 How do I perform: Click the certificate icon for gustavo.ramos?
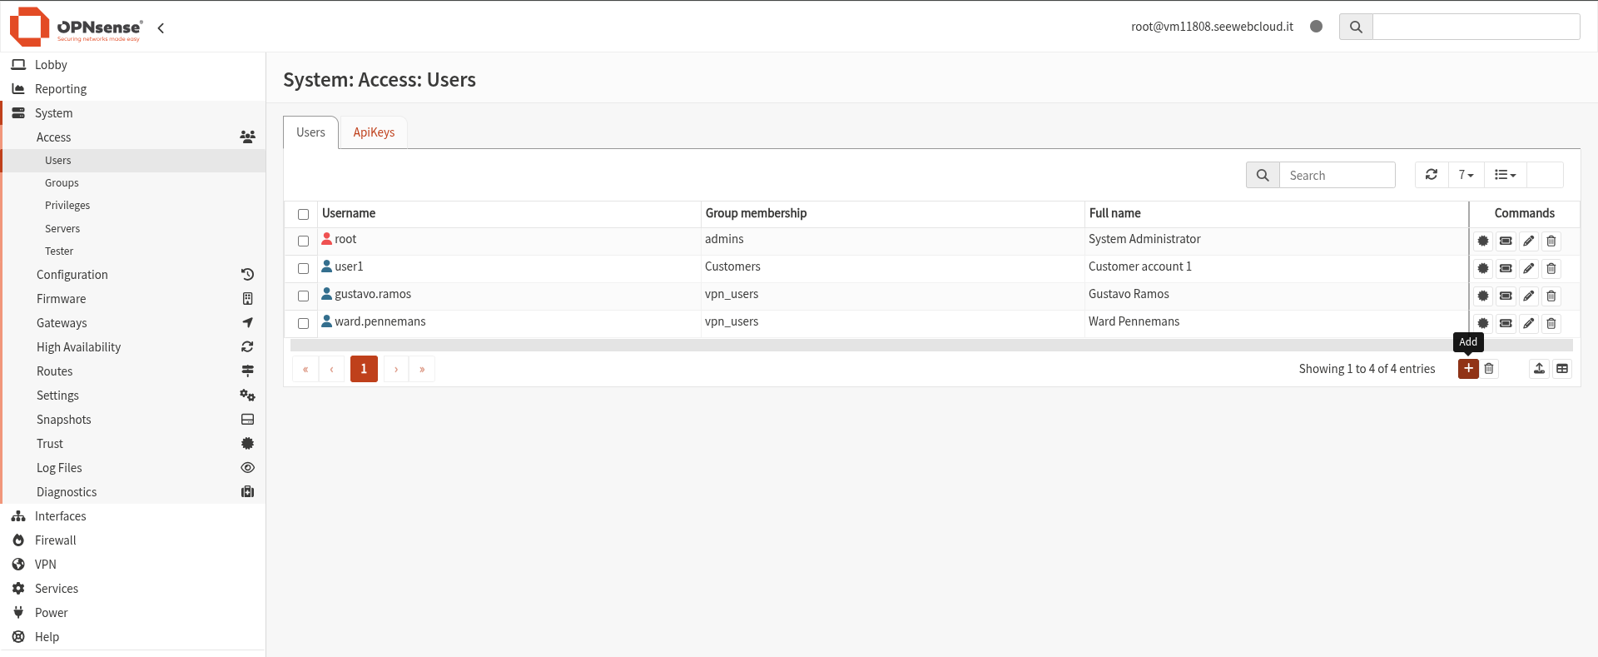point(1483,296)
